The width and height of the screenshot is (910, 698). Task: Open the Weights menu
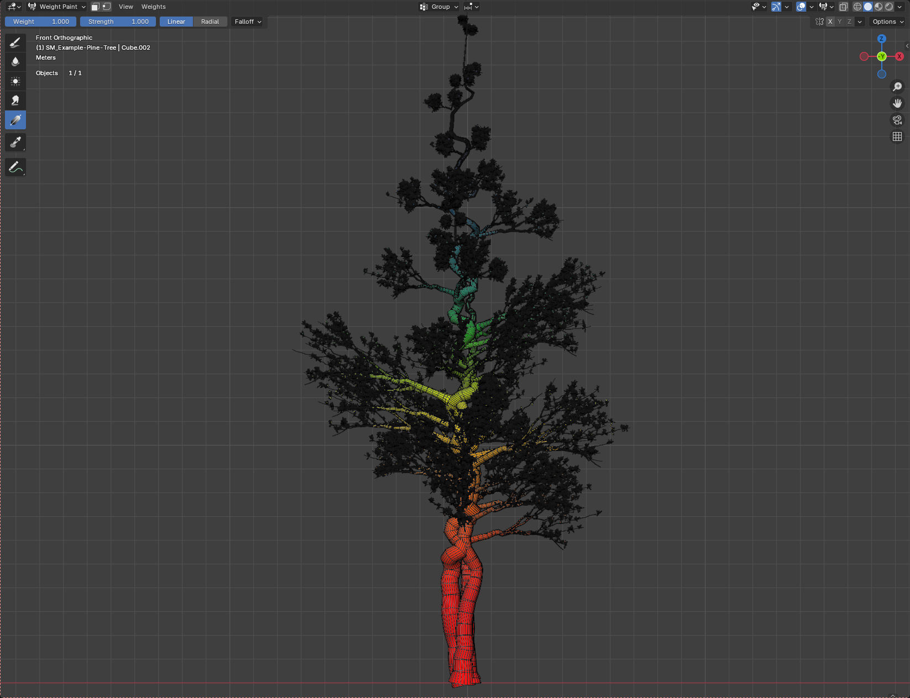(x=153, y=7)
